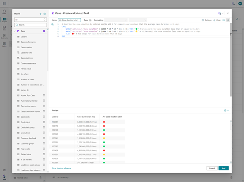Image resolution: width=244 pixels, height=182 pixels.
Task: Click the Cancel button
Action: point(212,168)
